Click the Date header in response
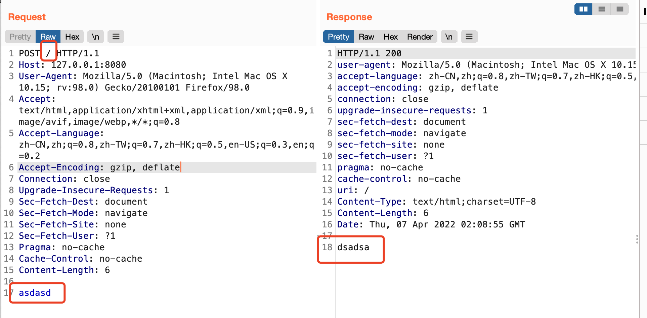 pyautogui.click(x=431, y=224)
